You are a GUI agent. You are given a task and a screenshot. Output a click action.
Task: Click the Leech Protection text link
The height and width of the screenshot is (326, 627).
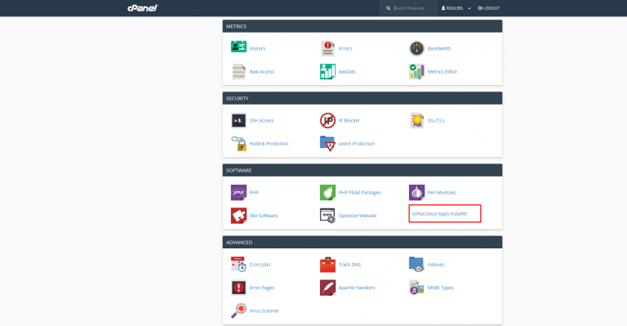(x=357, y=144)
